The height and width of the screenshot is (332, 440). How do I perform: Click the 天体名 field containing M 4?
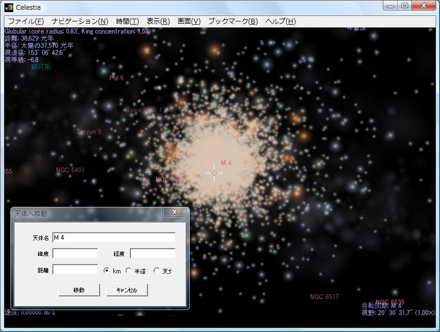tap(114, 237)
